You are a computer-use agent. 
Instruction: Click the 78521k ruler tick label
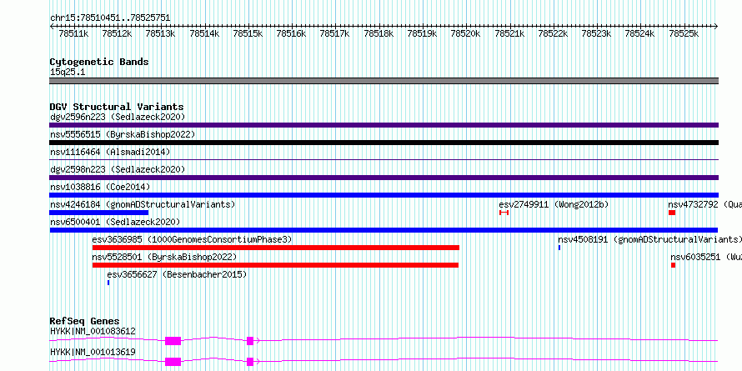click(509, 33)
